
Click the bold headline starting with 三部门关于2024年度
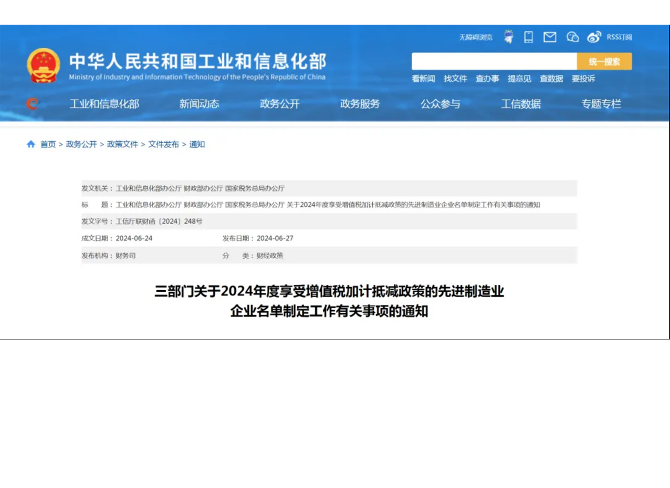329,301
